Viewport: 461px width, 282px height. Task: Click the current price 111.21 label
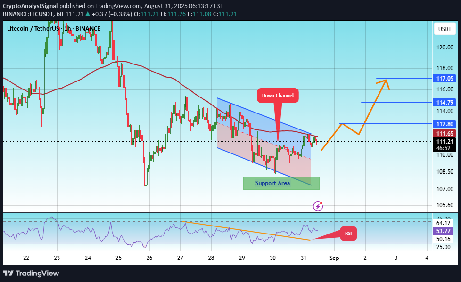[445, 142]
